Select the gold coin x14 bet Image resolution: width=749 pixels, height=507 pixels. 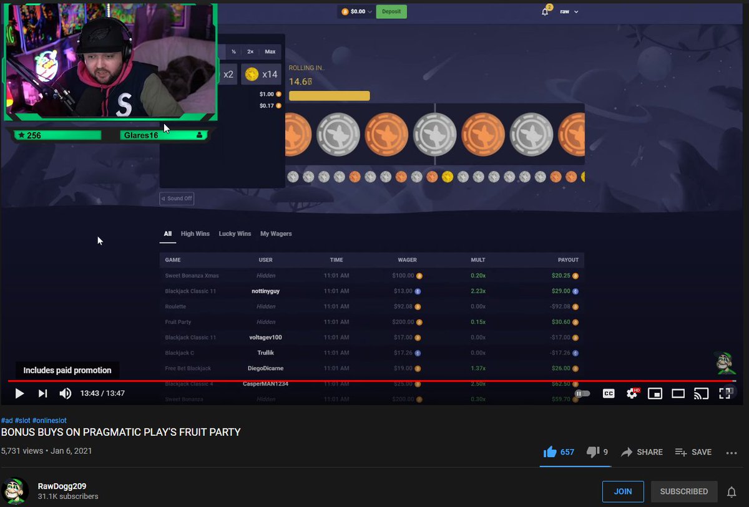262,74
